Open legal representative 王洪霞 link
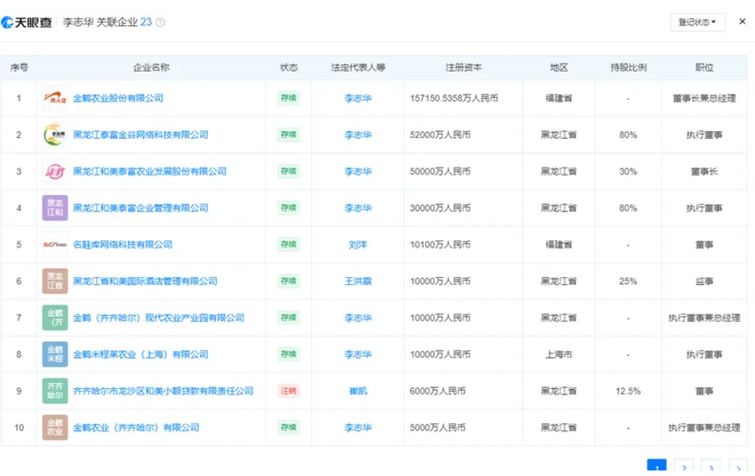Viewport: 755px width, 476px height. coord(357,281)
